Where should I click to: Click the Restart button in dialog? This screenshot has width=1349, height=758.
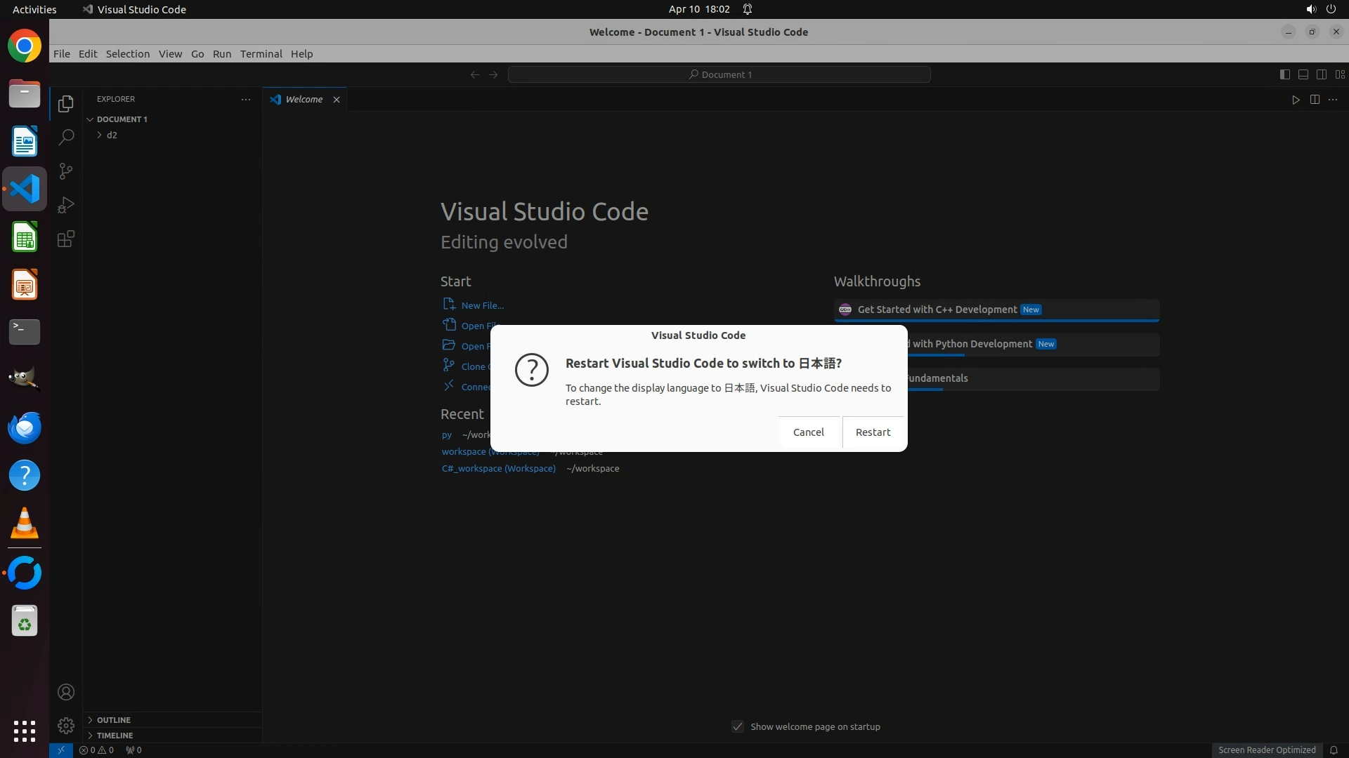873,432
